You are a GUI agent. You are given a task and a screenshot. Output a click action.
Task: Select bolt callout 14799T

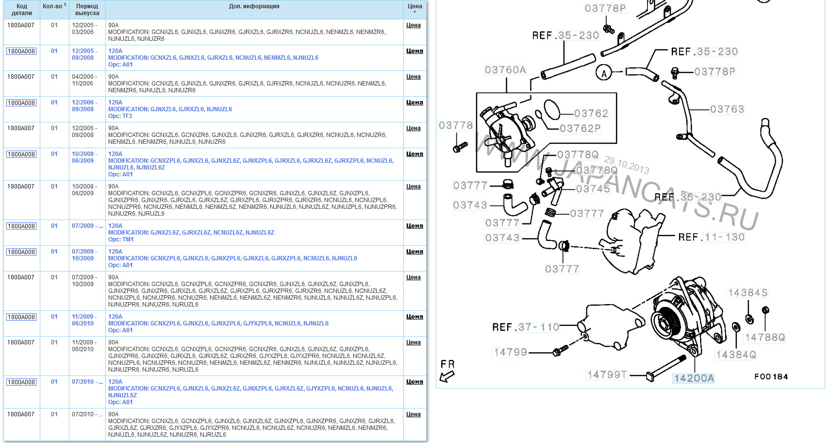point(607,375)
